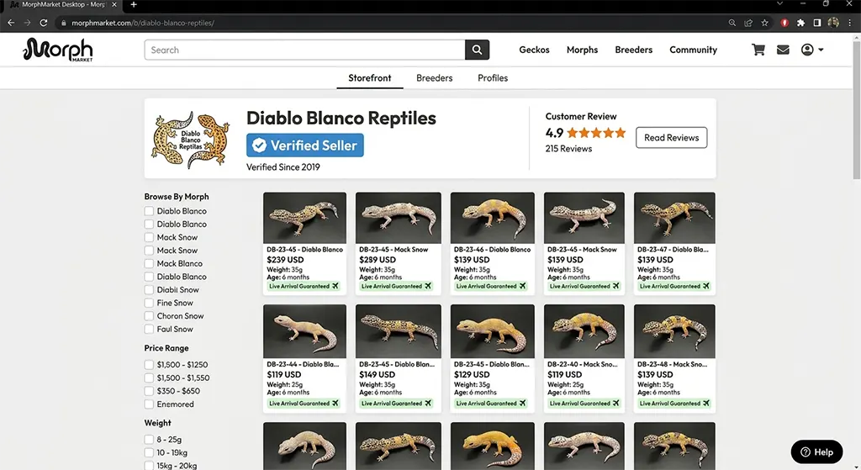This screenshot has height=470, width=861.
Task: Open the Geckos menu
Action: [x=534, y=50]
